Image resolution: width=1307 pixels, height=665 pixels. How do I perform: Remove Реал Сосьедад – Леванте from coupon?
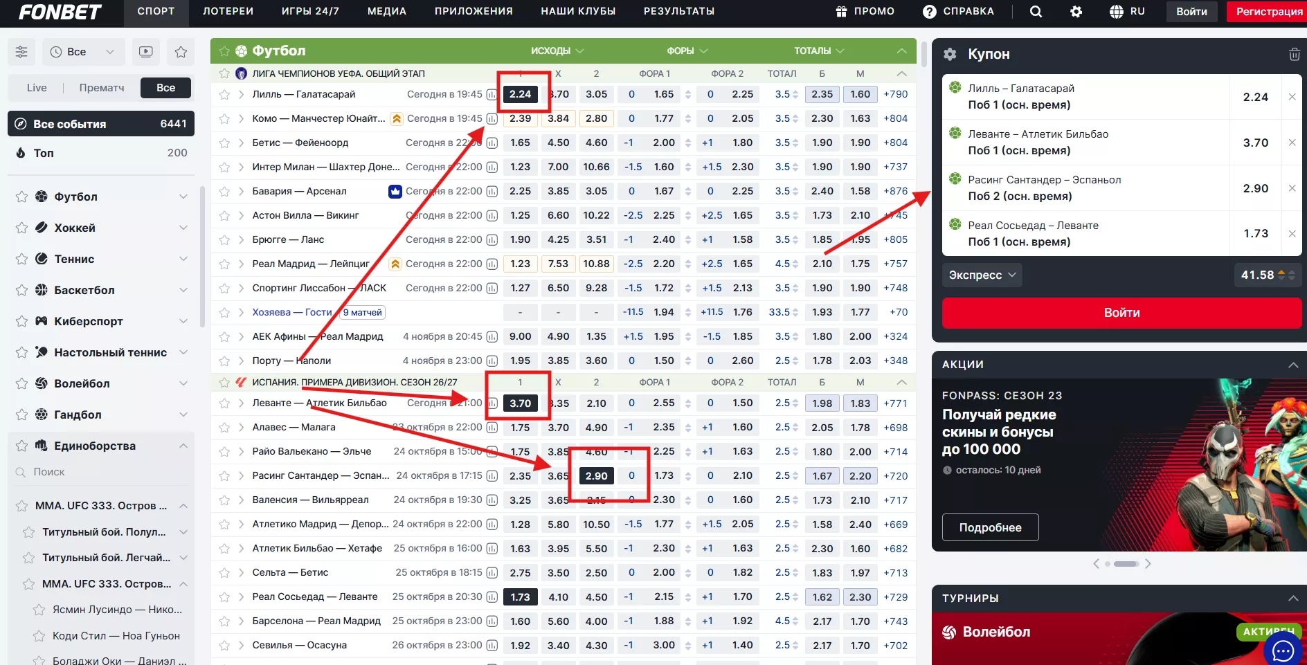pos(1292,234)
